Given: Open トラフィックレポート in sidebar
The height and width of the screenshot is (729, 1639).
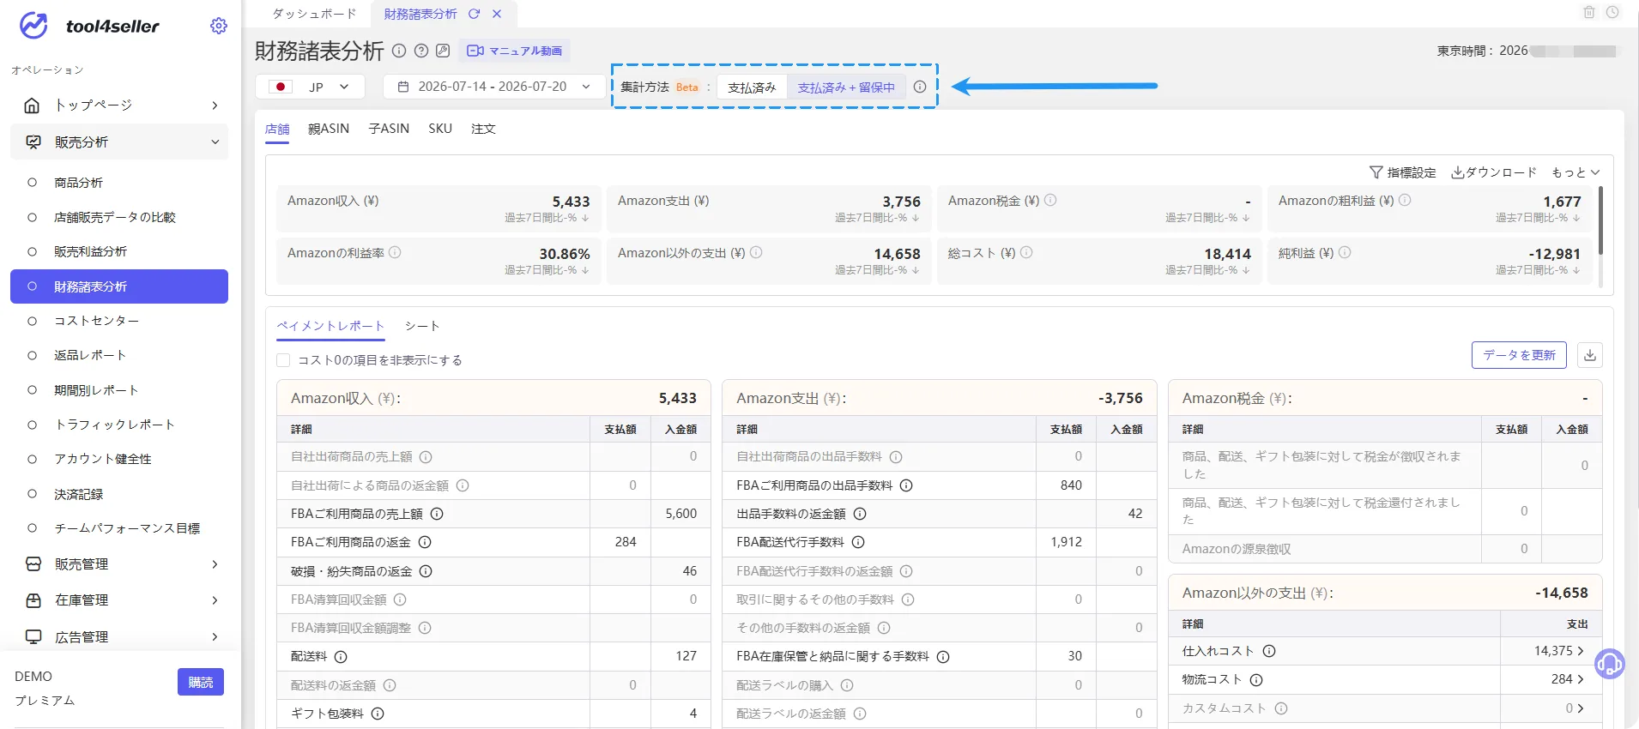Looking at the screenshot, I should pos(114,425).
